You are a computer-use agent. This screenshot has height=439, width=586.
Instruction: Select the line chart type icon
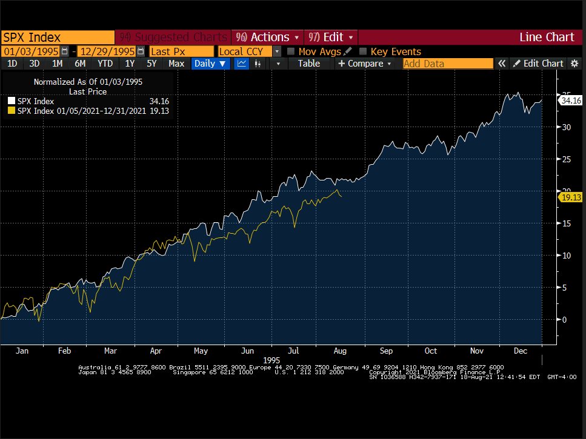(242, 64)
